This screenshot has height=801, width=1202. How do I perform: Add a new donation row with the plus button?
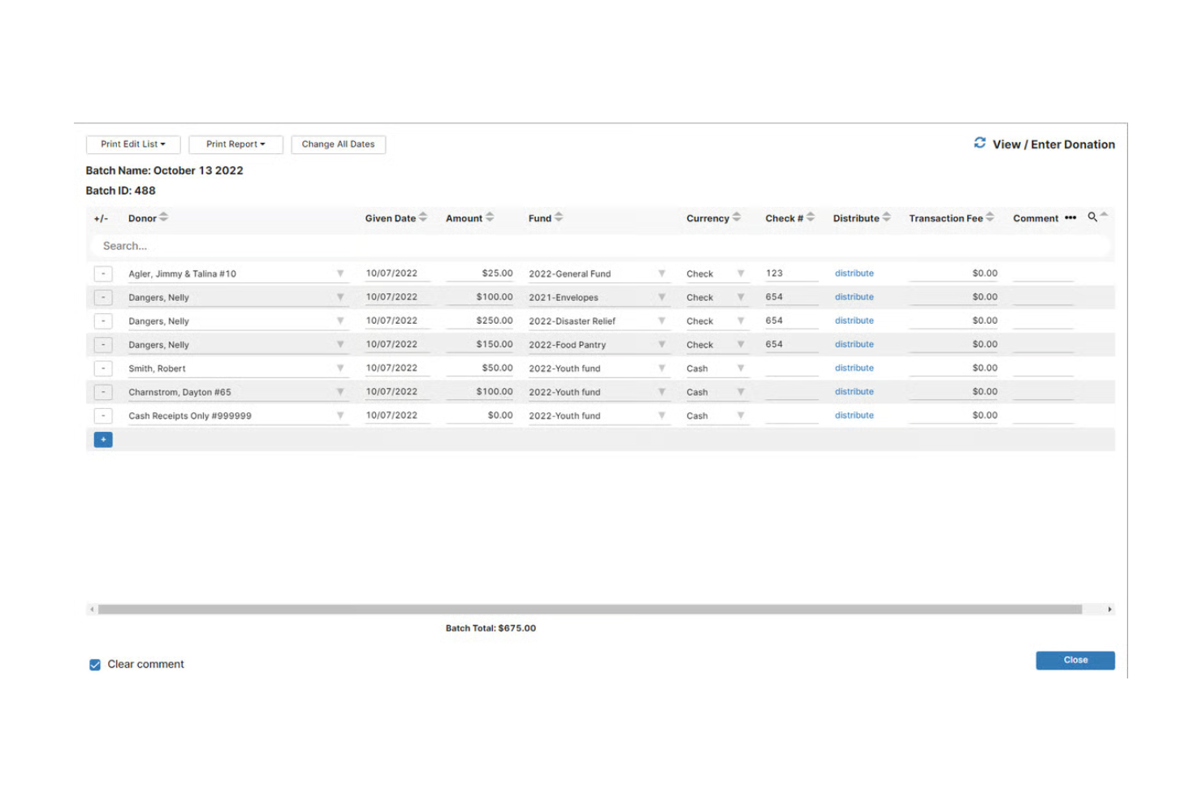(103, 439)
